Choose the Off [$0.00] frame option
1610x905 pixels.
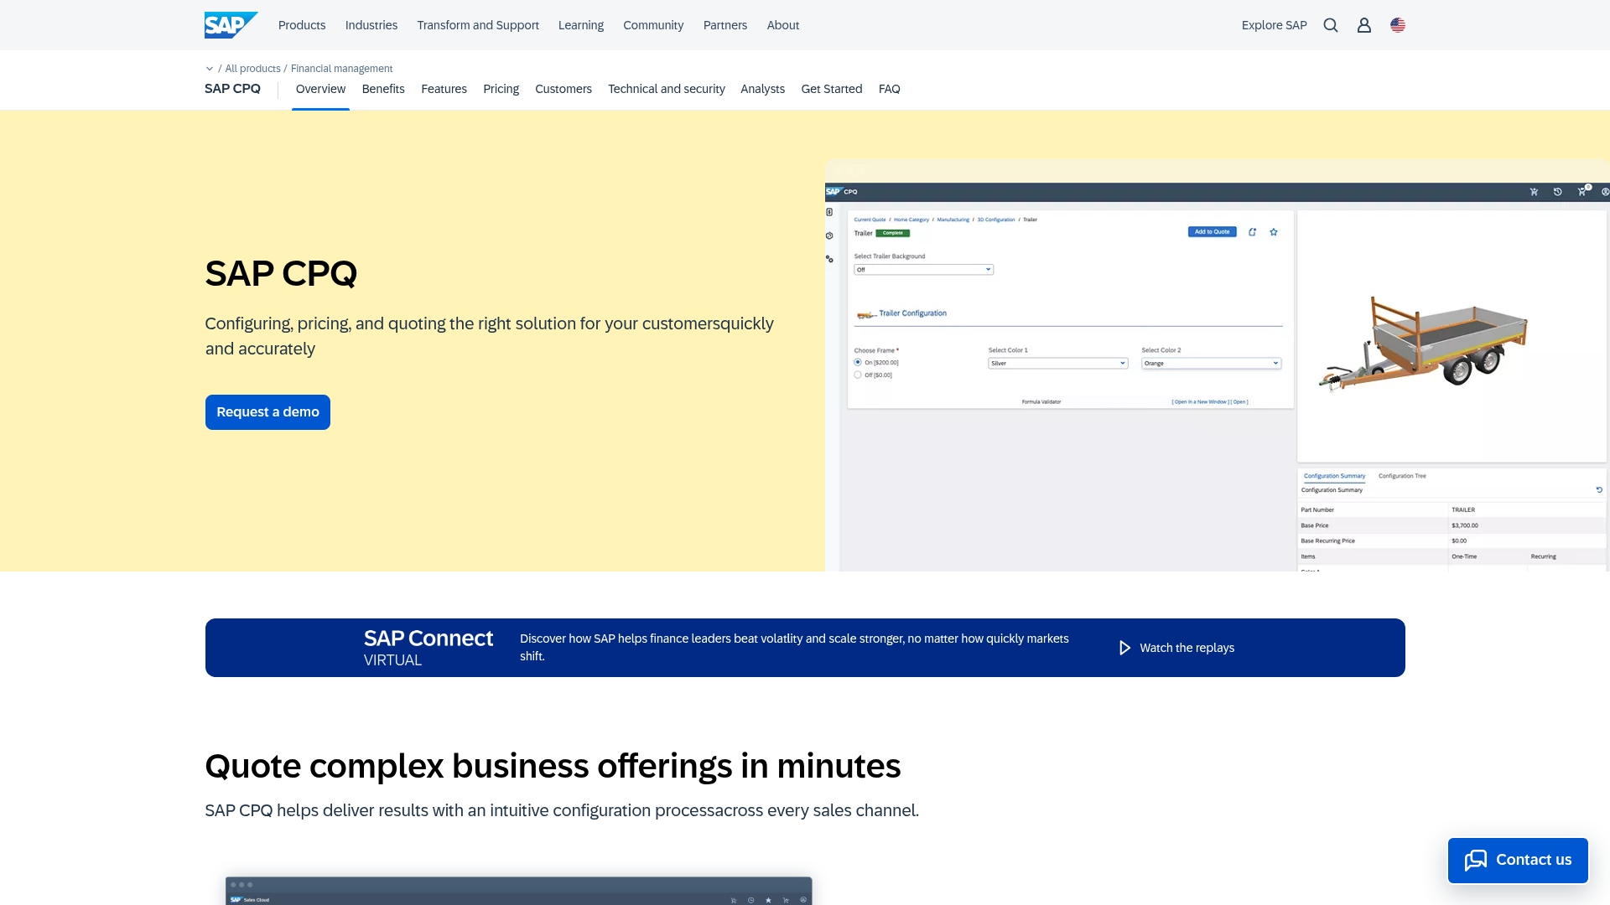tap(858, 375)
